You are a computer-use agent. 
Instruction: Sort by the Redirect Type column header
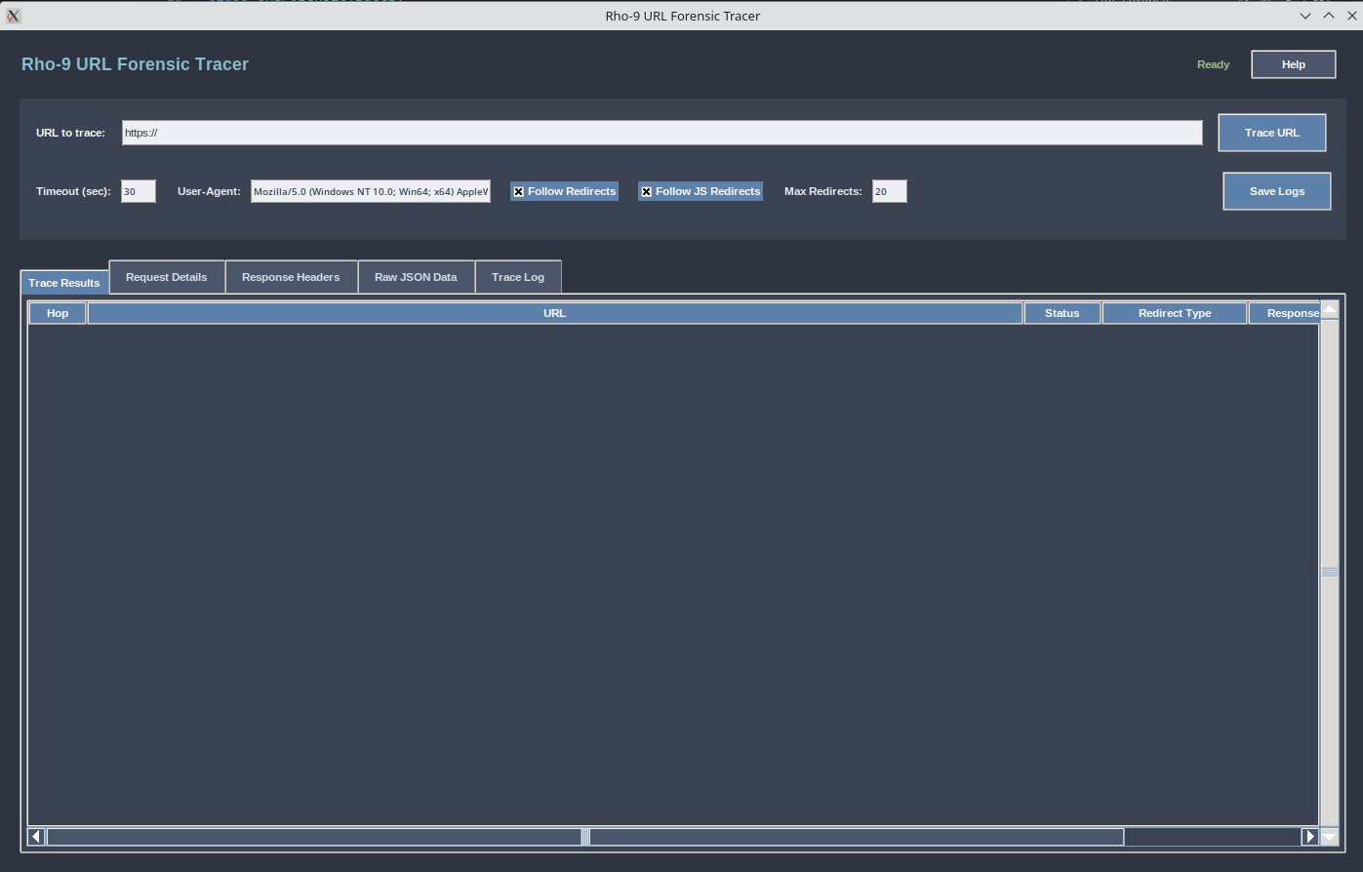tap(1175, 312)
